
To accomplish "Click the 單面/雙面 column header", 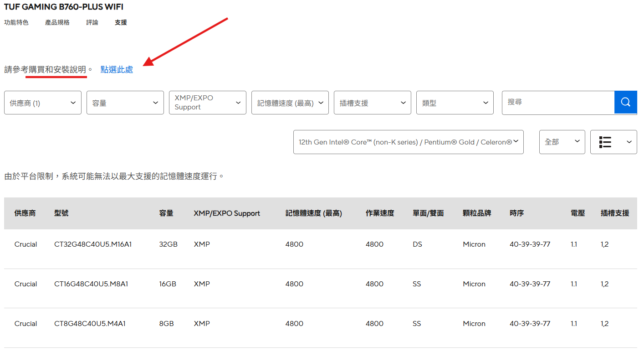I will [x=428, y=213].
